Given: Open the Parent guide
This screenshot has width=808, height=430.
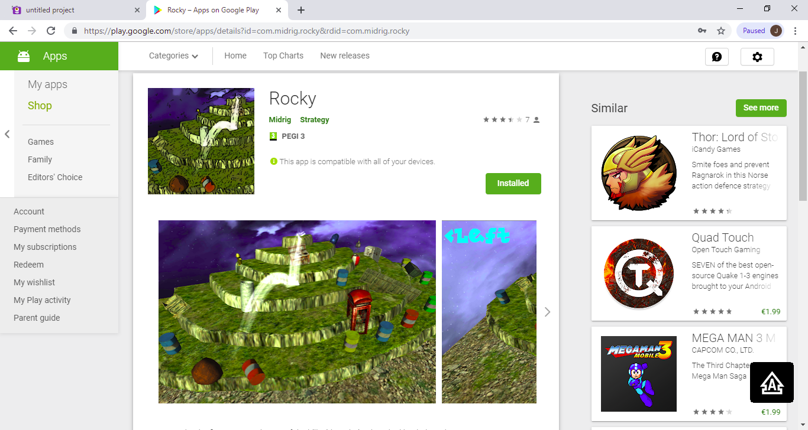Looking at the screenshot, I should pyautogui.click(x=37, y=318).
